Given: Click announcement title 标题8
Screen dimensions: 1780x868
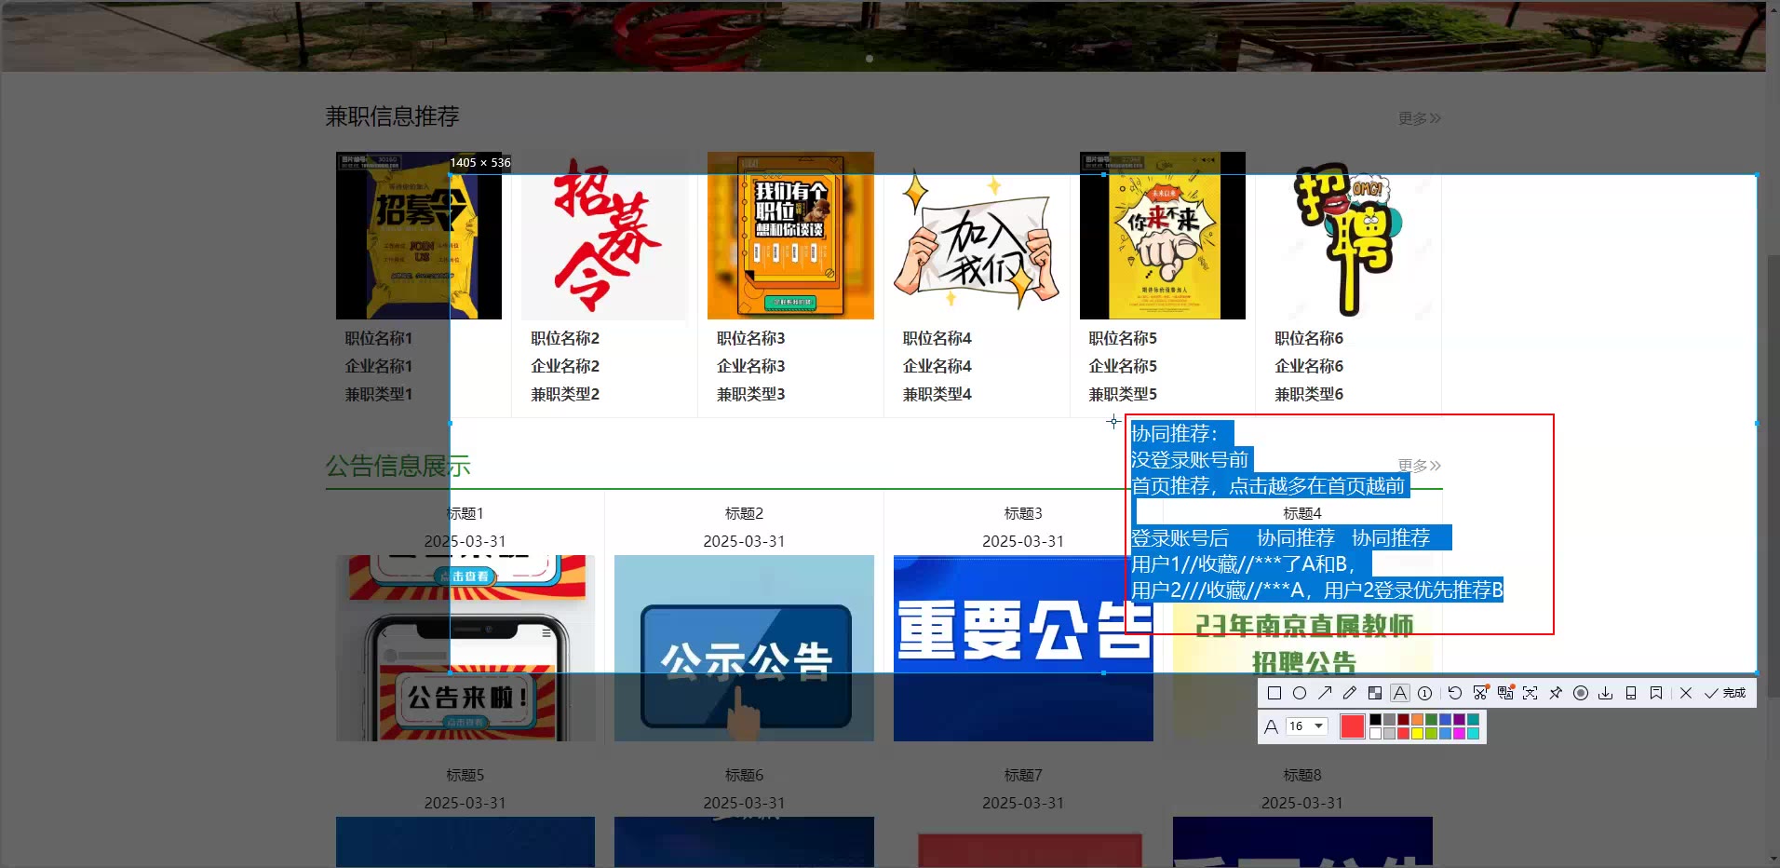Looking at the screenshot, I should pos(1302,775).
